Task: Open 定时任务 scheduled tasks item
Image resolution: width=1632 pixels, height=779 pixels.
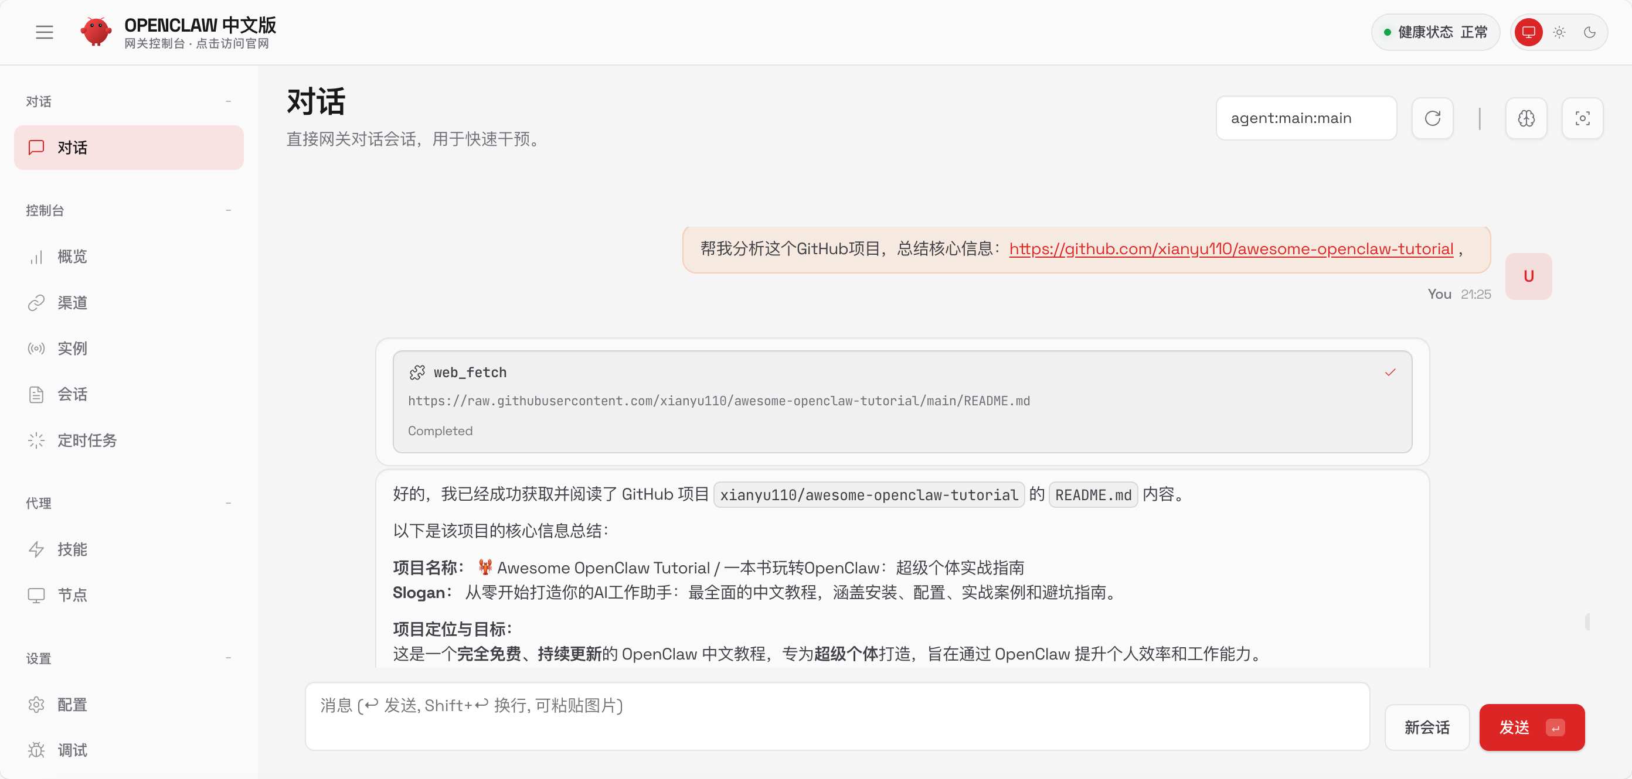Action: click(87, 440)
